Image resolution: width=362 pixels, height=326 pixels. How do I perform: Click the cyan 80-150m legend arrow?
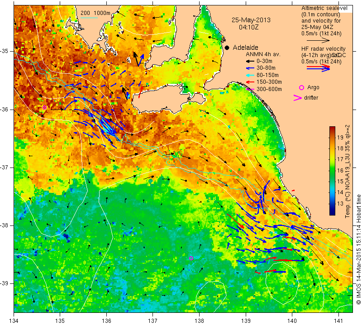coord(250,75)
